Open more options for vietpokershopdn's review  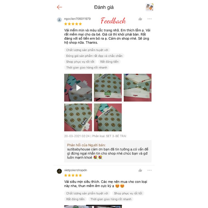coord(149,170)
